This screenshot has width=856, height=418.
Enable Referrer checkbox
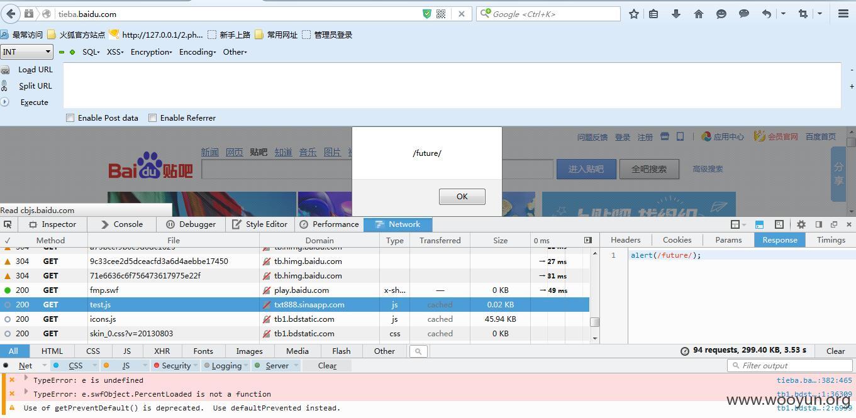coord(152,118)
